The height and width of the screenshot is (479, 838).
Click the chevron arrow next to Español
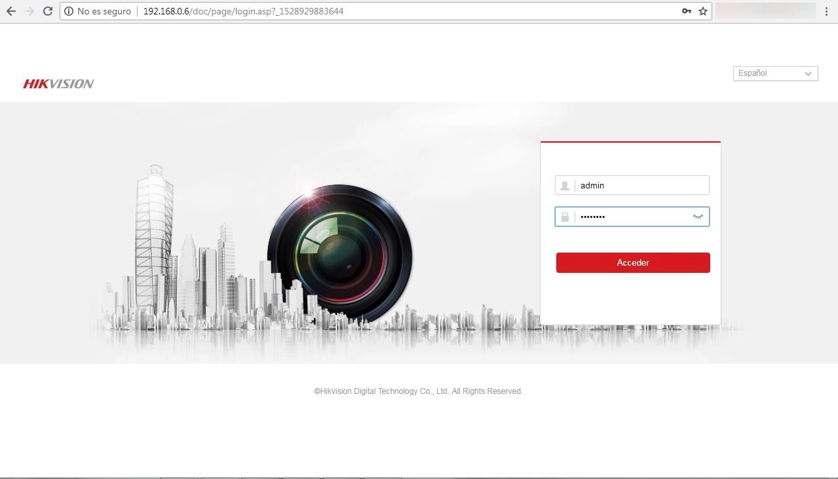click(x=808, y=73)
